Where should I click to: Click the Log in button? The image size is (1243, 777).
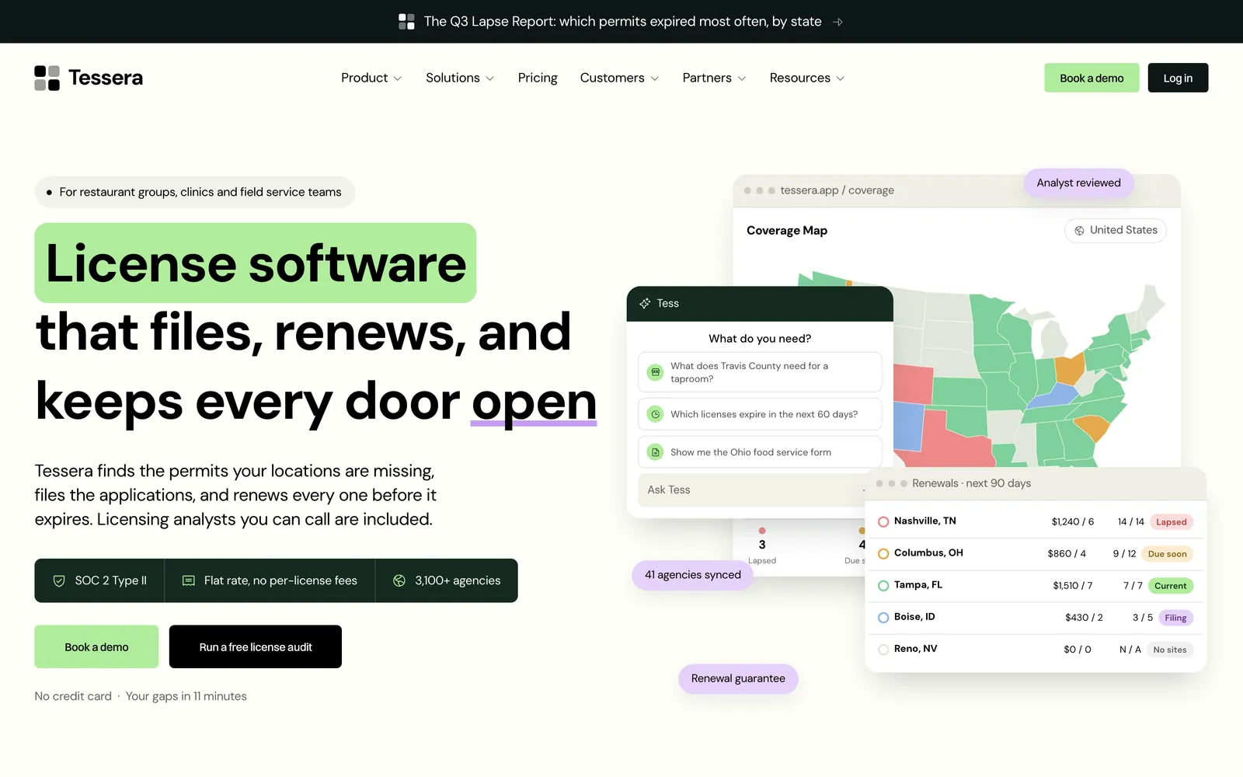tap(1178, 78)
